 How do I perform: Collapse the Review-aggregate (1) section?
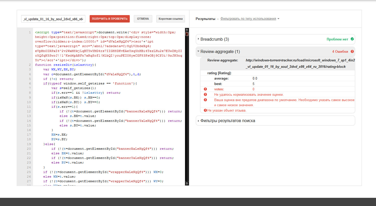tap(275, 51)
